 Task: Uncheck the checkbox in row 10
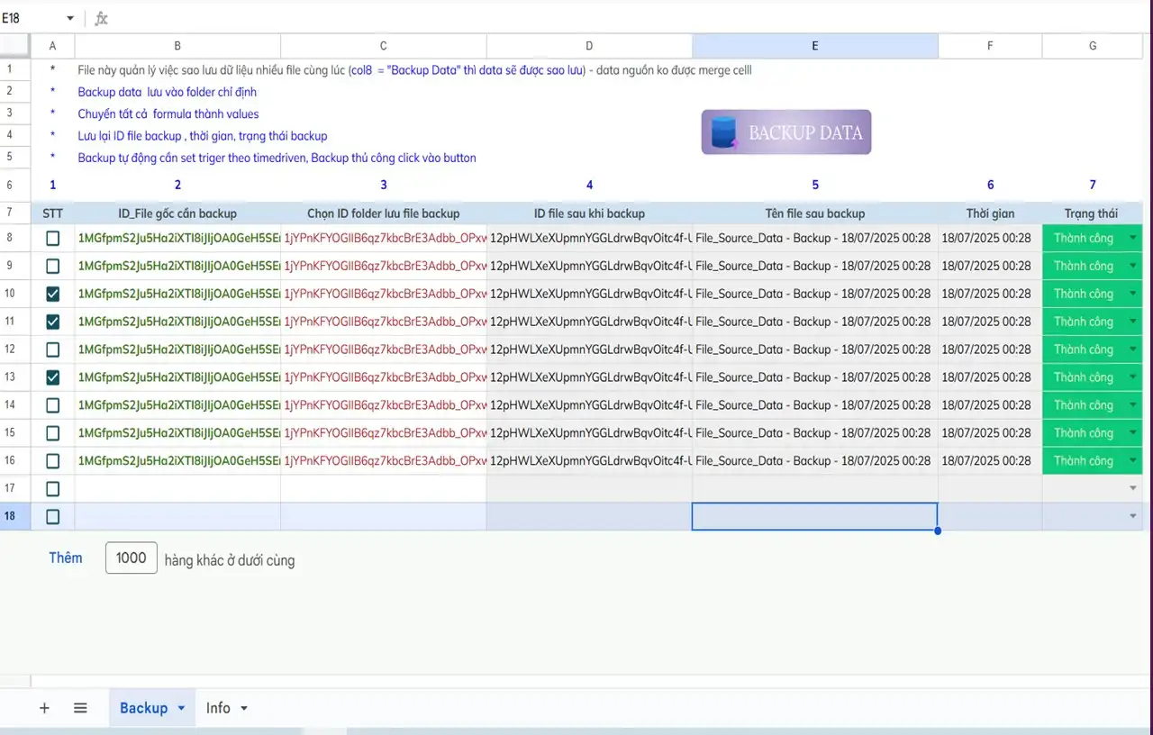52,294
